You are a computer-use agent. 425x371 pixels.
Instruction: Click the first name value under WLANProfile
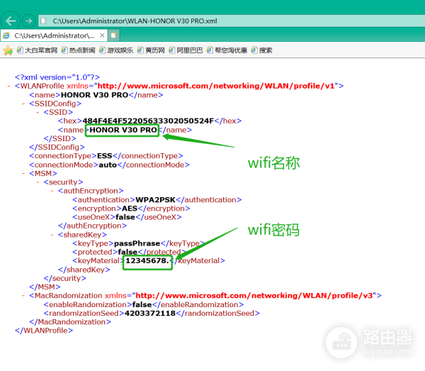click(x=95, y=95)
